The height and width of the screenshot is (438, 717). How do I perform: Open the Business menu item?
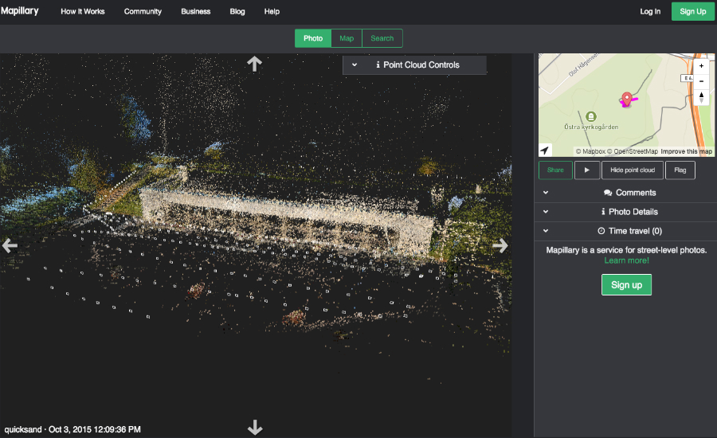coord(196,11)
